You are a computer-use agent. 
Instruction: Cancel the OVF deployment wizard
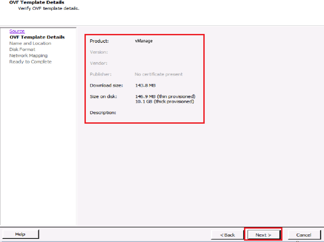pyautogui.click(x=304, y=235)
